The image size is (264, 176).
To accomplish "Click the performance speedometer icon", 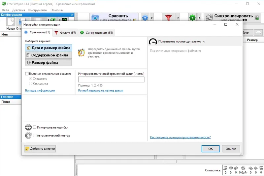I will pyautogui.click(x=153, y=41).
